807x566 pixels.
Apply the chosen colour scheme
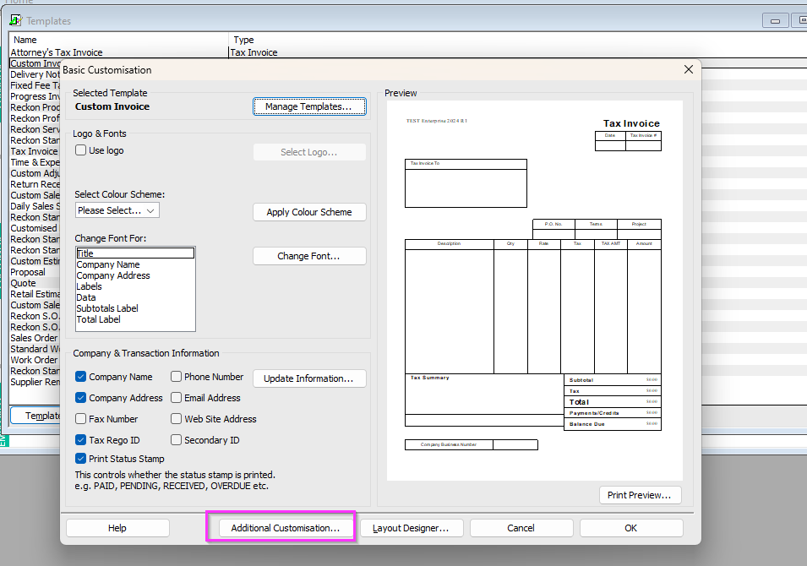pyautogui.click(x=309, y=212)
